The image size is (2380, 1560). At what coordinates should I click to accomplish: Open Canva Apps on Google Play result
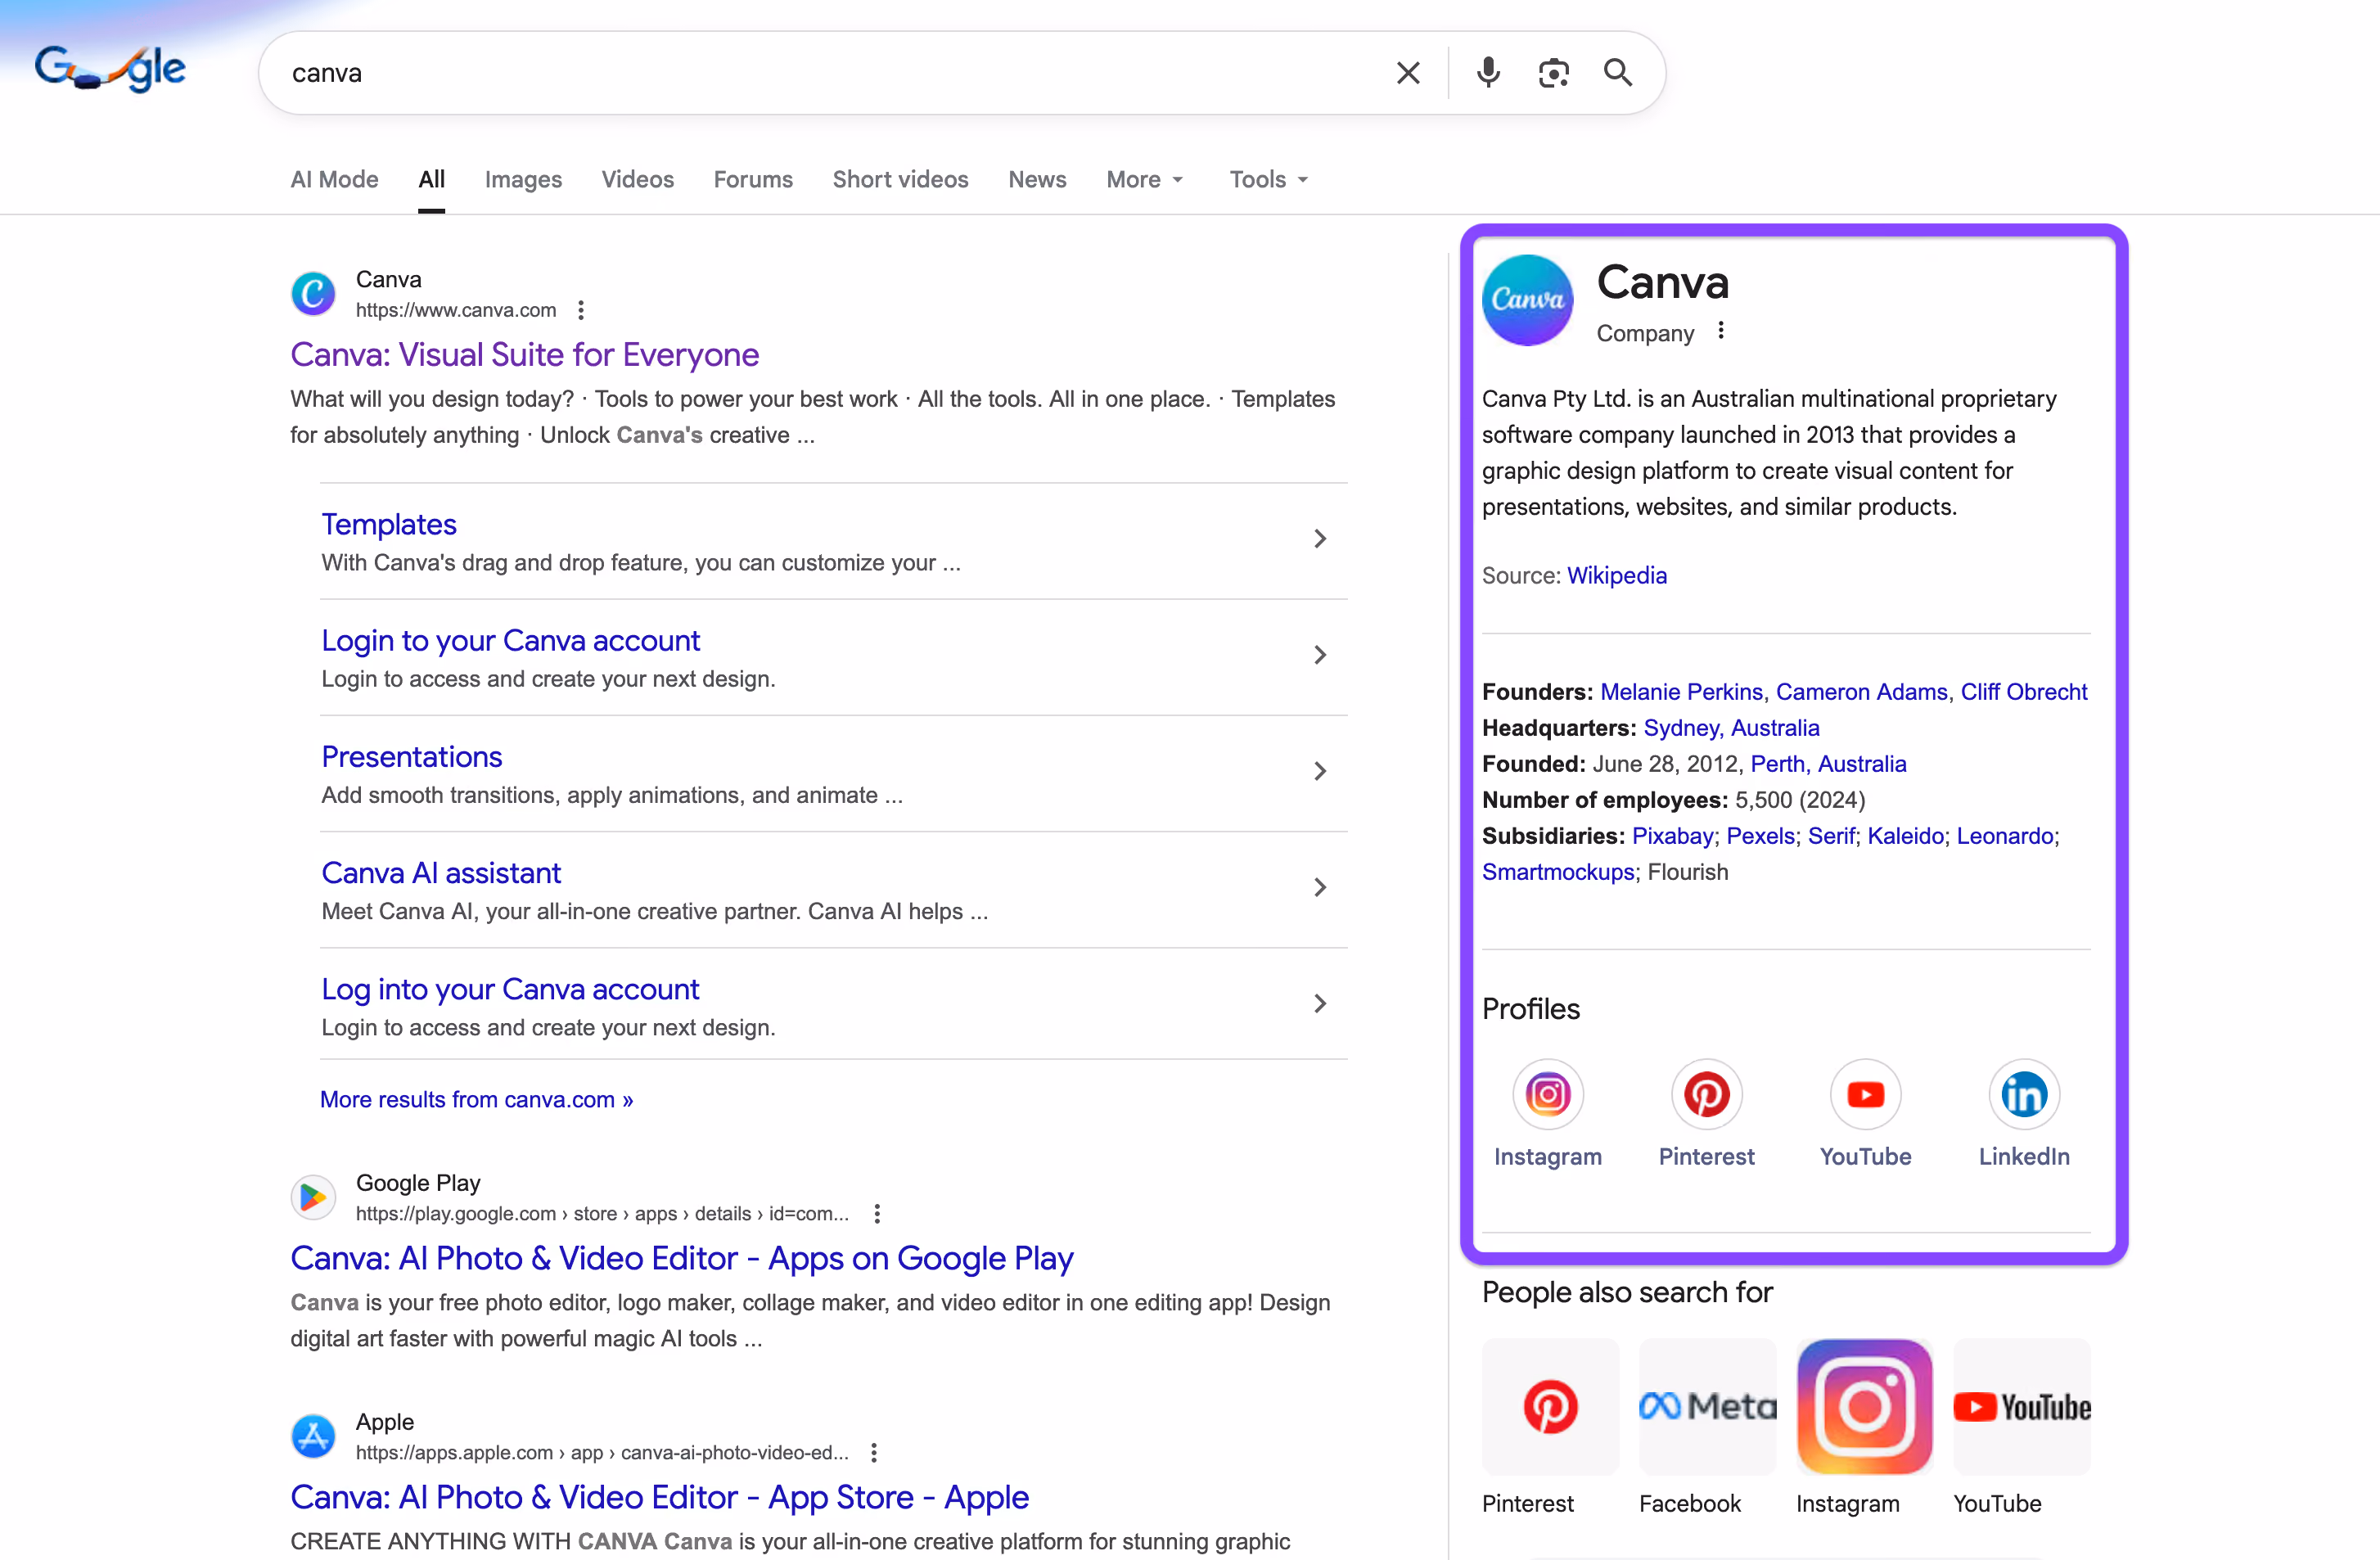(682, 1259)
